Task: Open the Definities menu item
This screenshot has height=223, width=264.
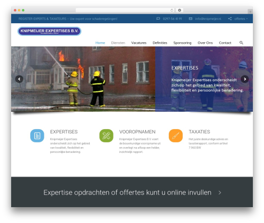Action: tap(160, 43)
